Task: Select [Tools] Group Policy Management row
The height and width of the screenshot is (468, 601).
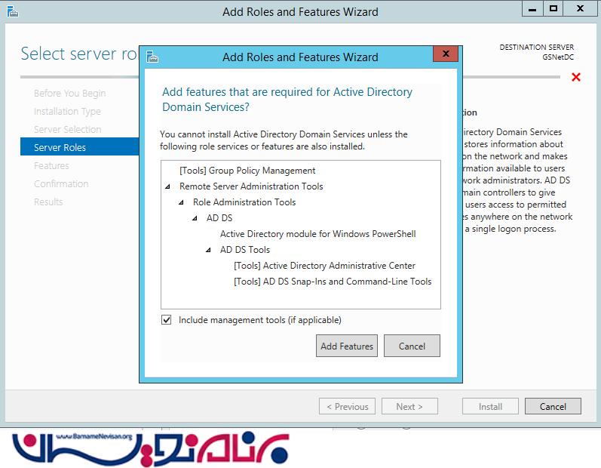Action: [247, 171]
